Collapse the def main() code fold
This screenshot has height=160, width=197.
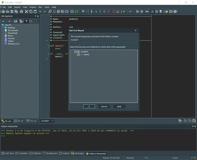[49, 46]
